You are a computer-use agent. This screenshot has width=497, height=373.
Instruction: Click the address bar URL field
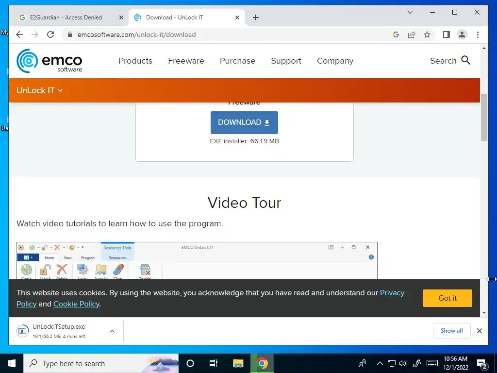click(x=228, y=34)
